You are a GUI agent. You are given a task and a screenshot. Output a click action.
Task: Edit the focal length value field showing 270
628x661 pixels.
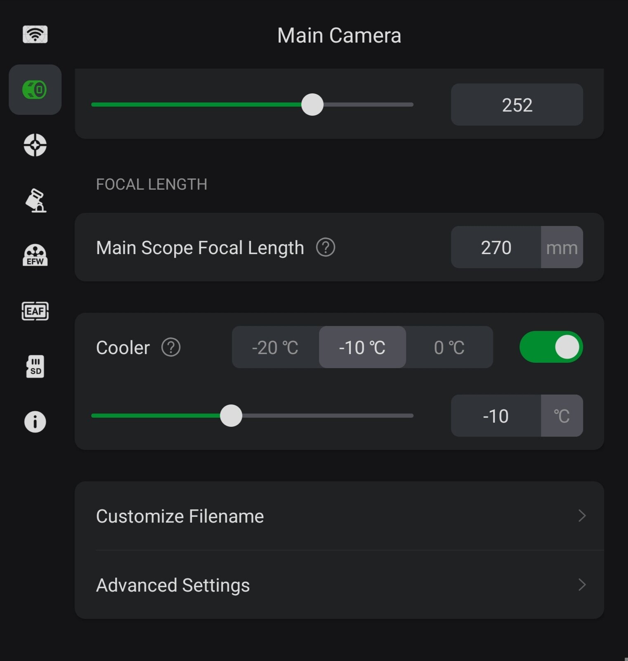[x=496, y=247]
